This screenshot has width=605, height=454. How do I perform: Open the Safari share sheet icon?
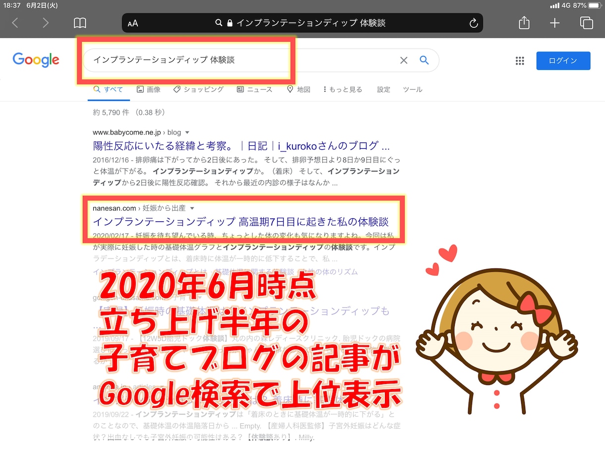(524, 22)
